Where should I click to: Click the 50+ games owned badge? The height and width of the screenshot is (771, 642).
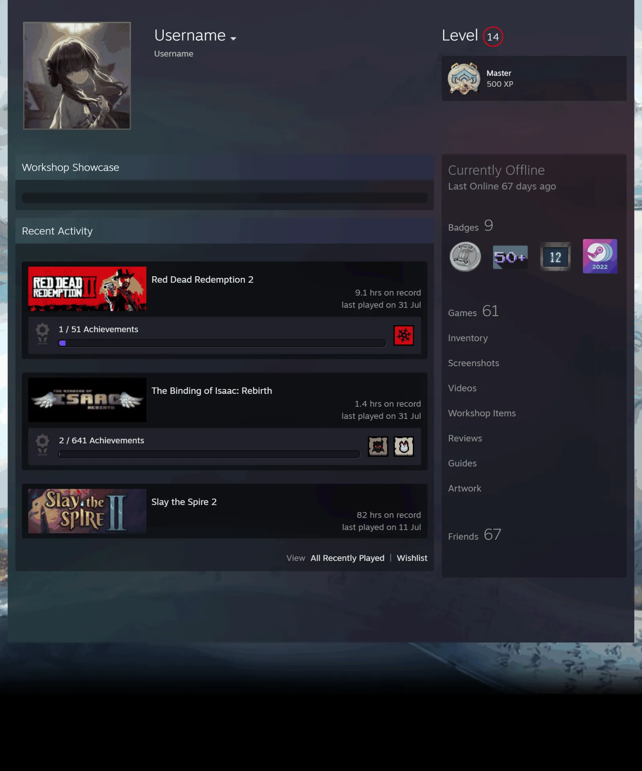pyautogui.click(x=510, y=257)
